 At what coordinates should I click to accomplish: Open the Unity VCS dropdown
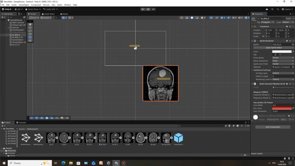[x=50, y=9]
